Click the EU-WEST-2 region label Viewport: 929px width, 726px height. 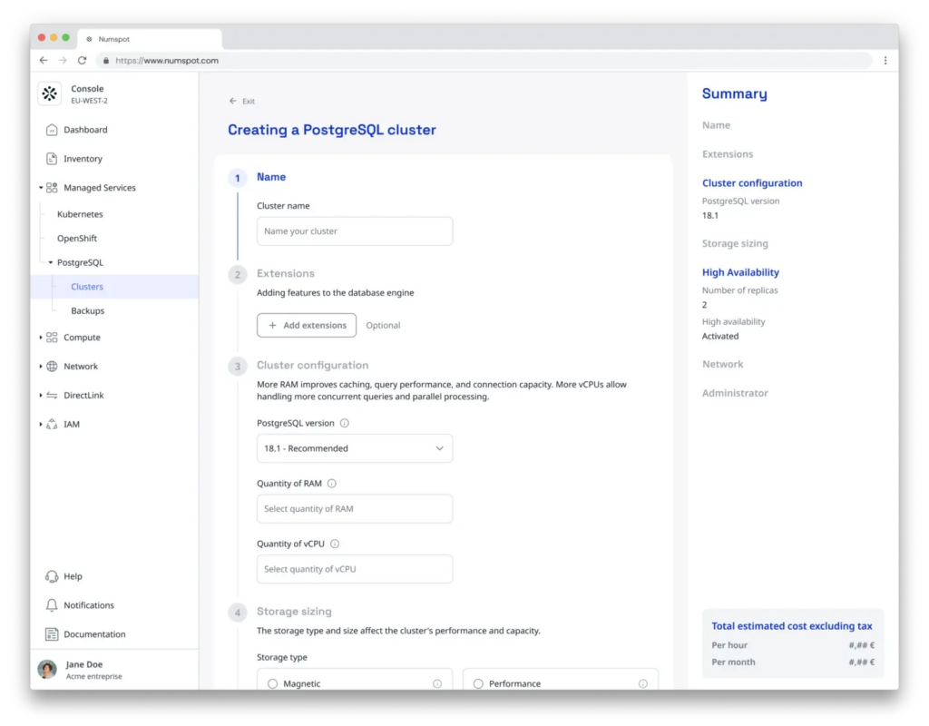point(90,101)
